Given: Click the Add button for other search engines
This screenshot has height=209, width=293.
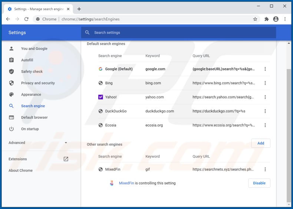Looking at the screenshot, I should point(261,143).
